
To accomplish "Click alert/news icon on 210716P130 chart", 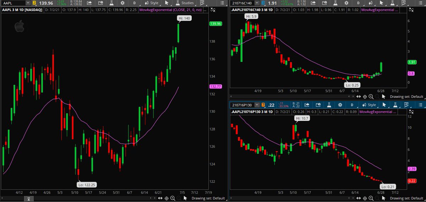I will click(x=318, y=105).
